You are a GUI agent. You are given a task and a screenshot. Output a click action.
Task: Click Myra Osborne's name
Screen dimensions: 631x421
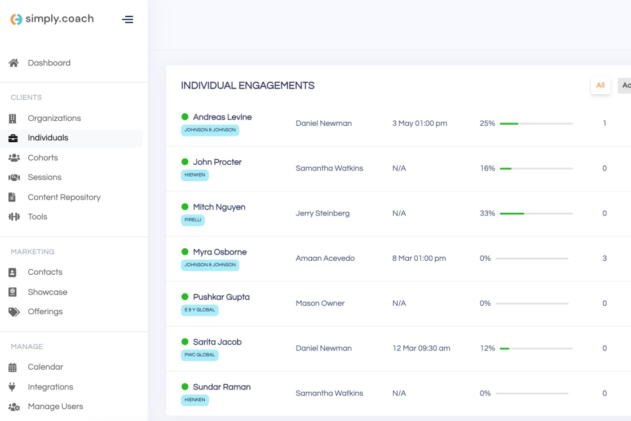point(219,252)
